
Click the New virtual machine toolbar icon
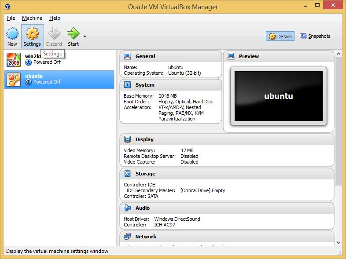[x=12, y=33]
